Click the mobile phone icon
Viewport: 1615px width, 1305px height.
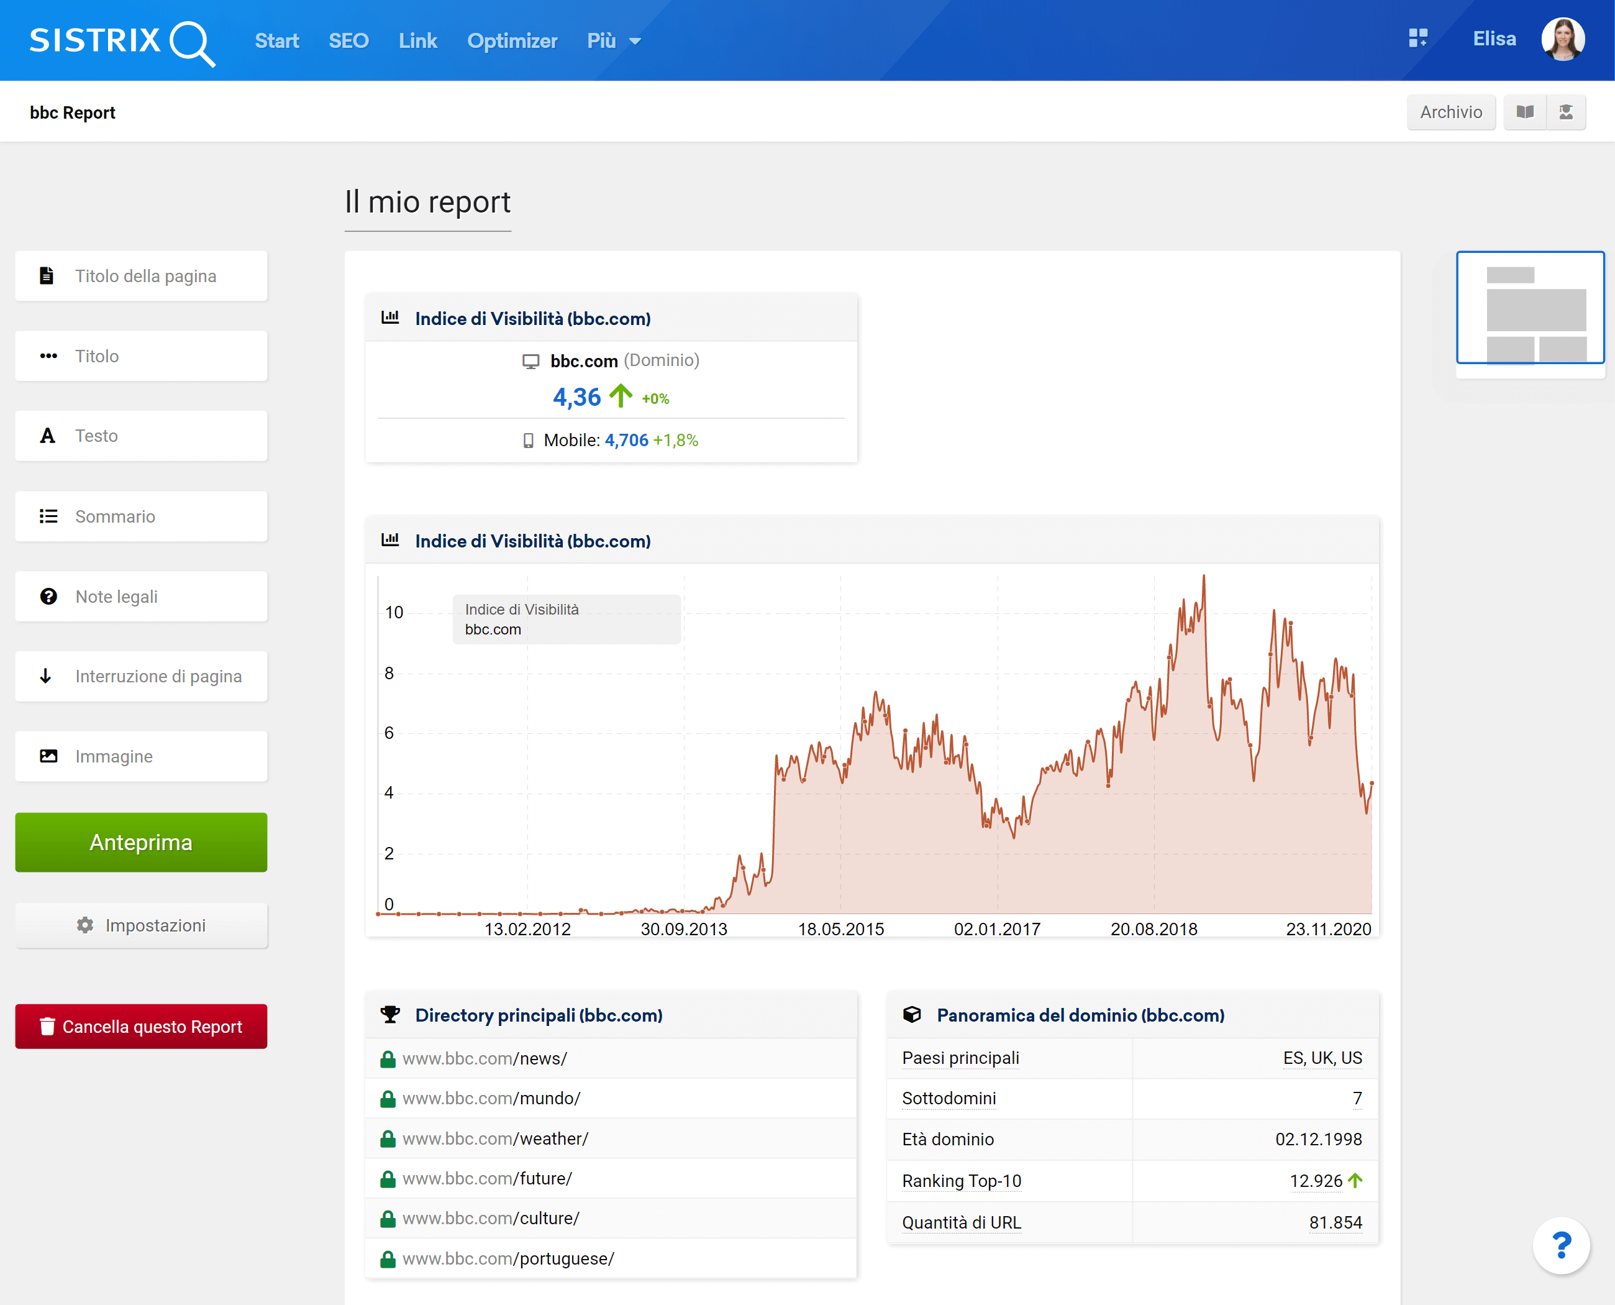[x=529, y=441]
